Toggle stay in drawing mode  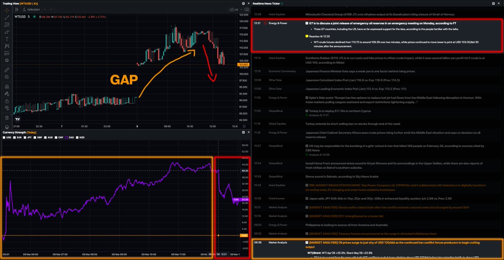[x=7, y=94]
